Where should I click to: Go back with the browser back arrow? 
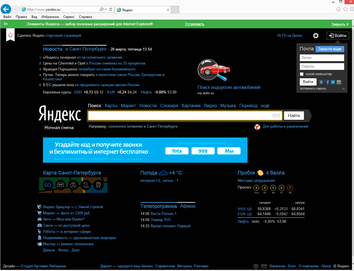click(6, 9)
